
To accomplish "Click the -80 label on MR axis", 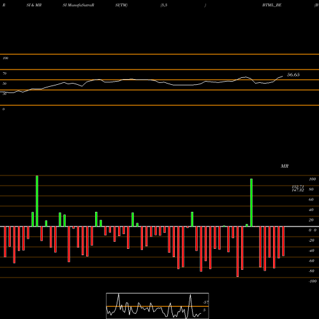I will point(311,271).
